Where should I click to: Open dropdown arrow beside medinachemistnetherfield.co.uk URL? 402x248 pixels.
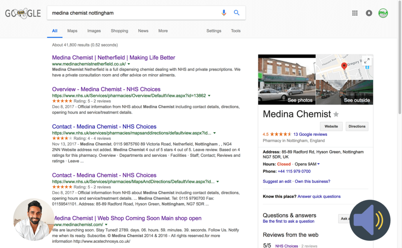pos(129,64)
